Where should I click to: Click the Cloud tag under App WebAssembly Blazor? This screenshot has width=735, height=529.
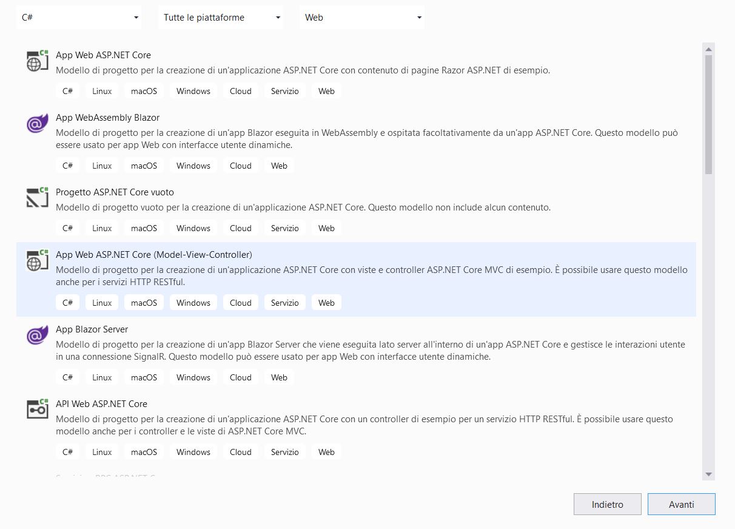point(240,166)
